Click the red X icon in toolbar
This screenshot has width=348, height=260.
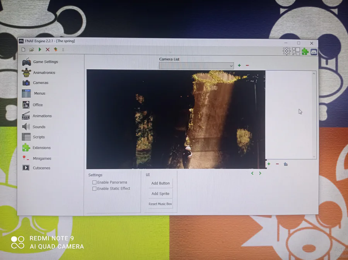tap(48, 49)
